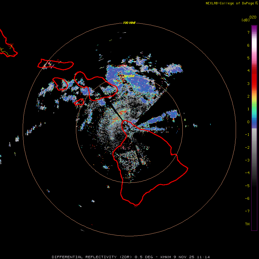Click the 5 value on the color scale
This screenshot has width=259, height=259.
pos(248,58)
